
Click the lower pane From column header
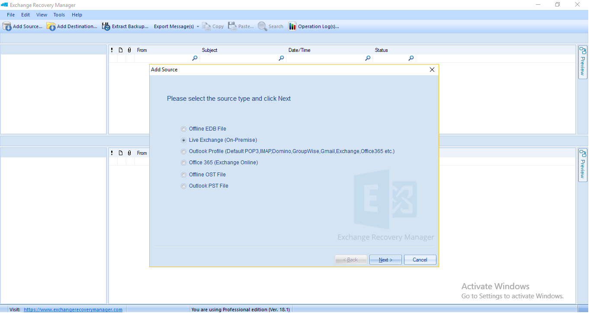(142, 153)
